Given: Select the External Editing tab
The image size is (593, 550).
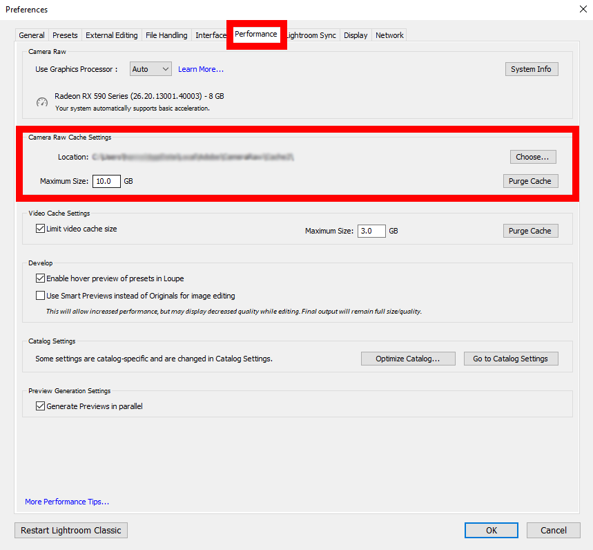Looking at the screenshot, I should (x=111, y=35).
